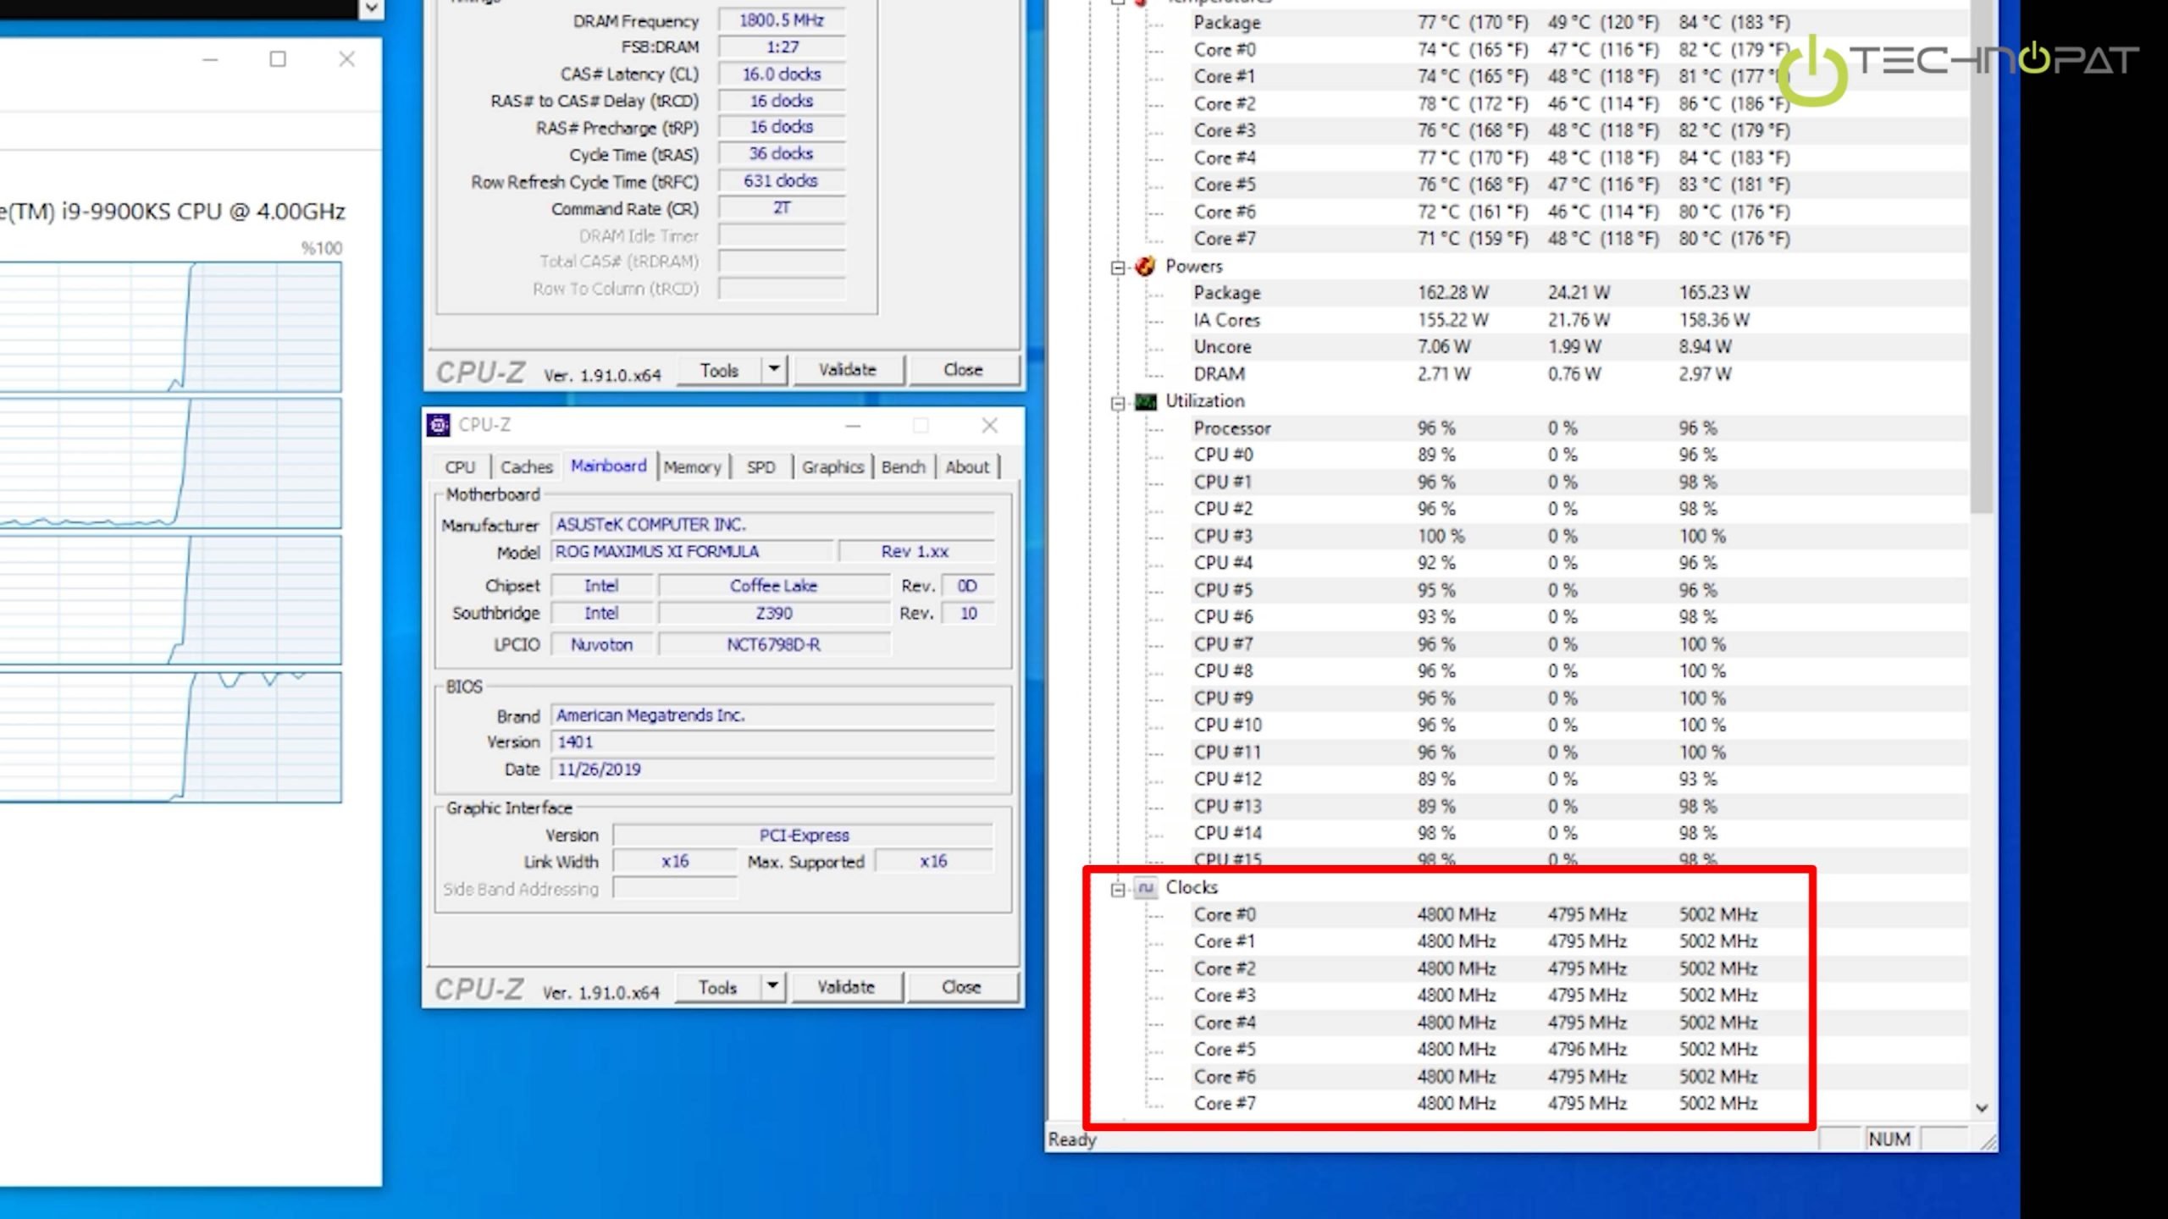Screen dimensions: 2168x1219
Task: Open Tools dropdown arrow in upper CPU-Z window
Action: [x=774, y=369]
